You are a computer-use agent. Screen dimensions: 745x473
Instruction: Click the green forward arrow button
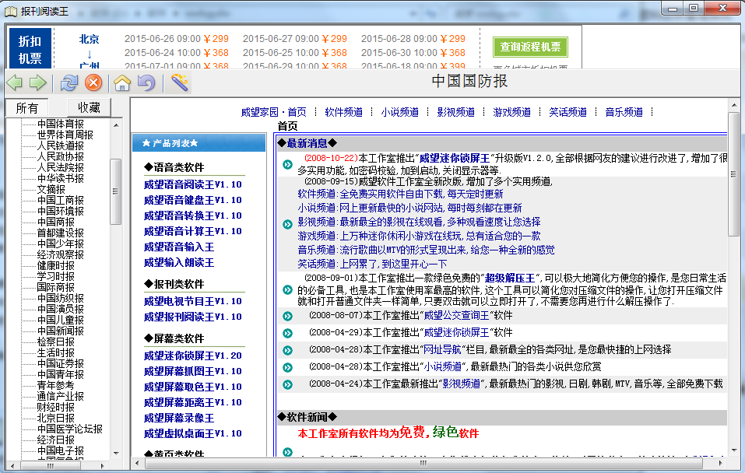(37, 82)
